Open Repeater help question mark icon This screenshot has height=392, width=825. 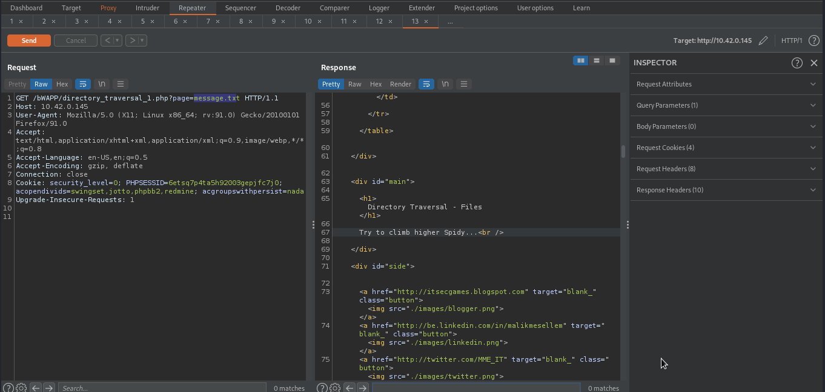(814, 41)
